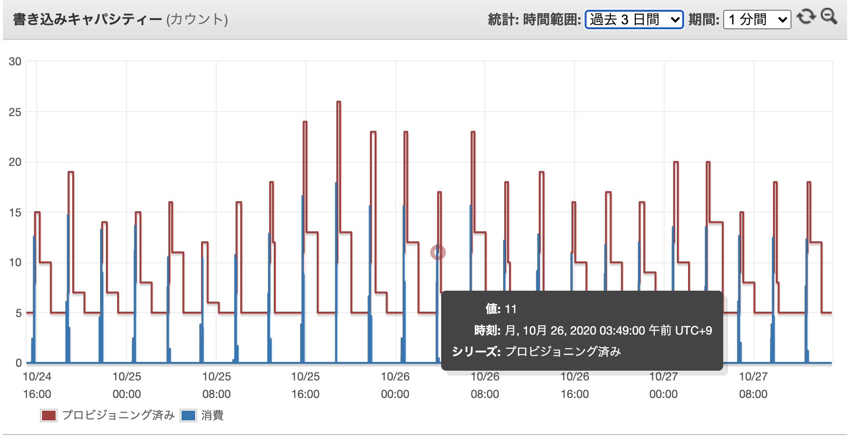Click the y-axis label 25
This screenshot has height=437, width=853.
click(15, 112)
